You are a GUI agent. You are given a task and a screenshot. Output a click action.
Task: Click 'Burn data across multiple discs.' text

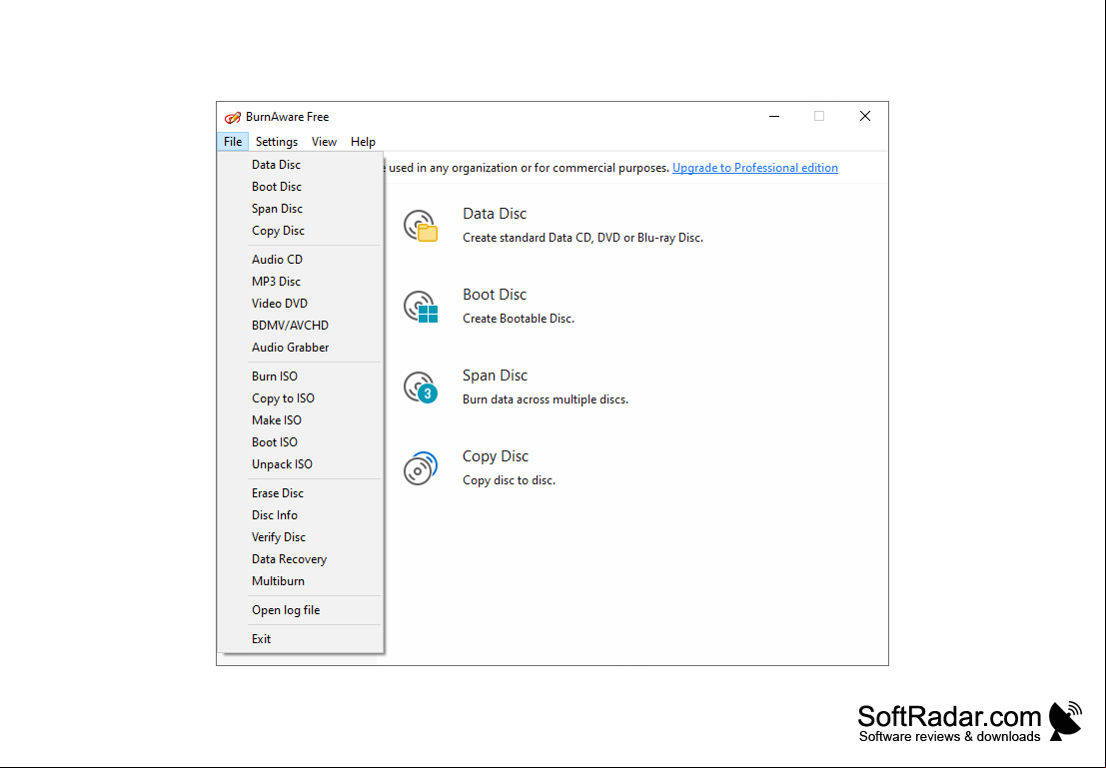546,399
